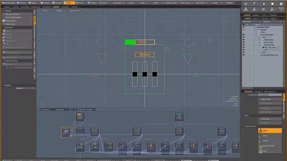
Task: Expand the Brows Outer tree item
Action: (260, 40)
